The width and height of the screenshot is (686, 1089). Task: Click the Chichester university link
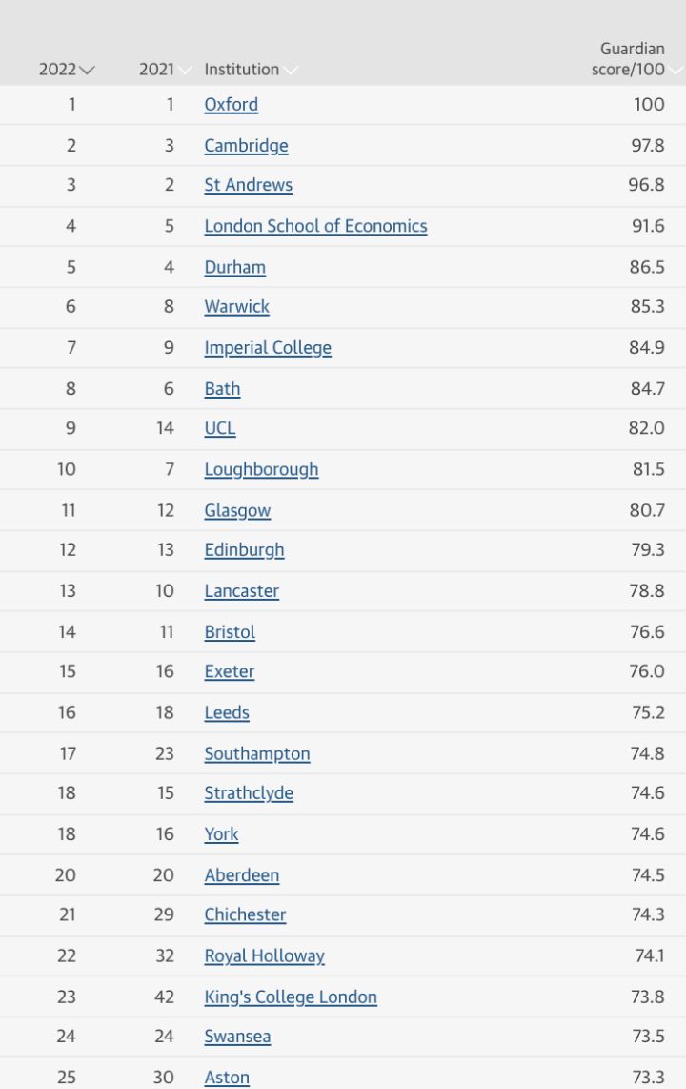point(245,914)
